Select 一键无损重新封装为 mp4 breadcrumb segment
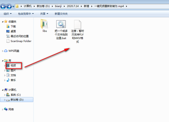The width and height of the screenshot is (169, 122). click(109, 6)
